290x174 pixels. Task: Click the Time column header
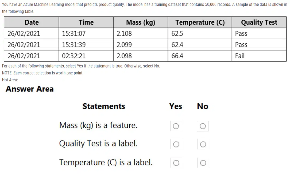pos(86,22)
